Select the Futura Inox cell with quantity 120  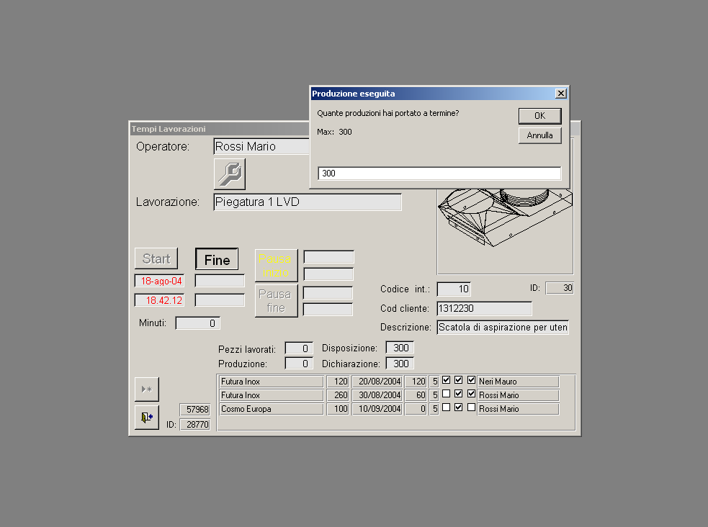pyautogui.click(x=272, y=382)
